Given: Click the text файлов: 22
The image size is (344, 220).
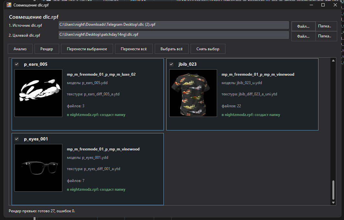Looking at the screenshot, I should 231,106.
